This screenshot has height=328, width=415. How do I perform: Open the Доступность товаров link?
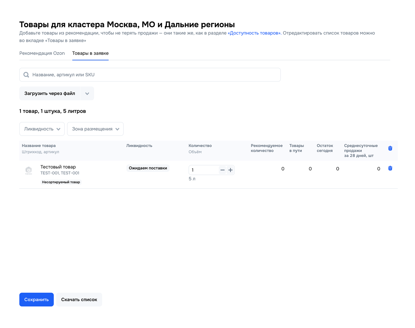(254, 33)
